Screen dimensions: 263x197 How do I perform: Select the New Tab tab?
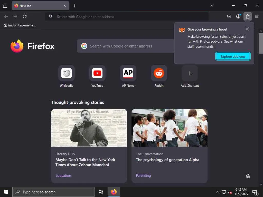coord(40,6)
